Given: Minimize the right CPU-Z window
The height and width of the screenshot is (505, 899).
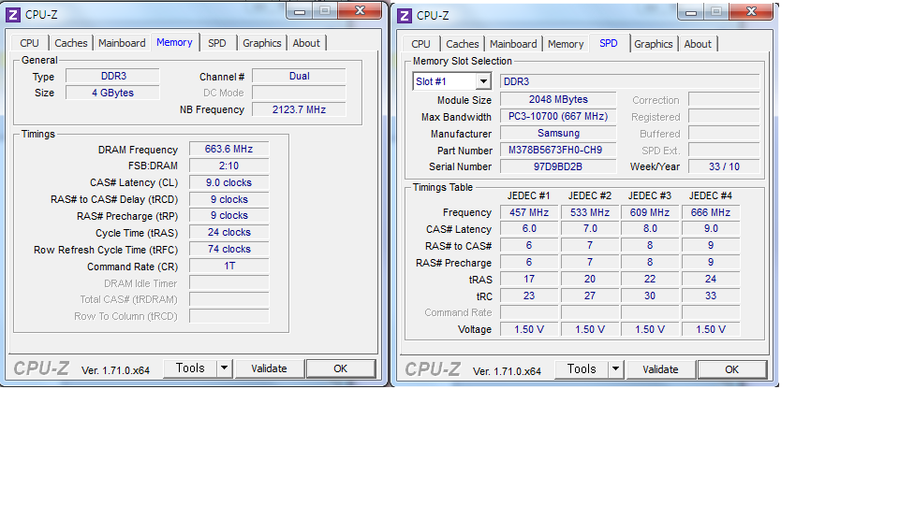Looking at the screenshot, I should point(691,11).
